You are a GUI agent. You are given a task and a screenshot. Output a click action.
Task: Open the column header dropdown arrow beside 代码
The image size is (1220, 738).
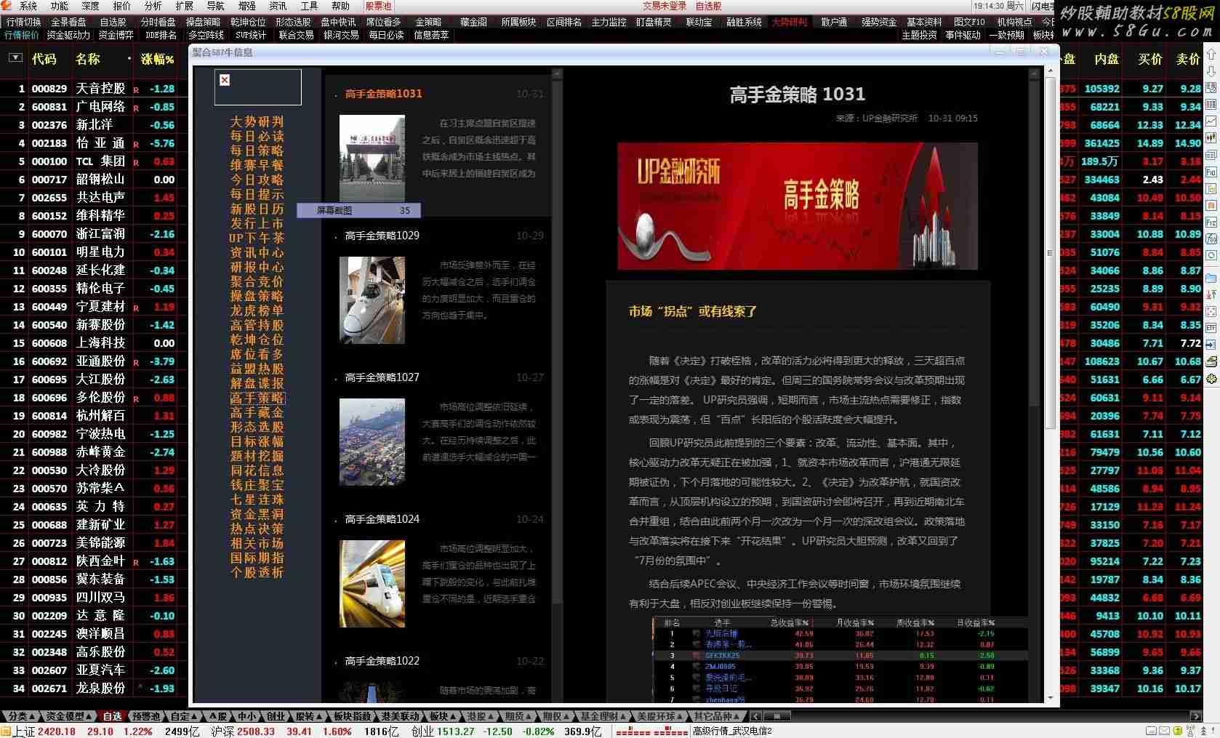(x=15, y=58)
